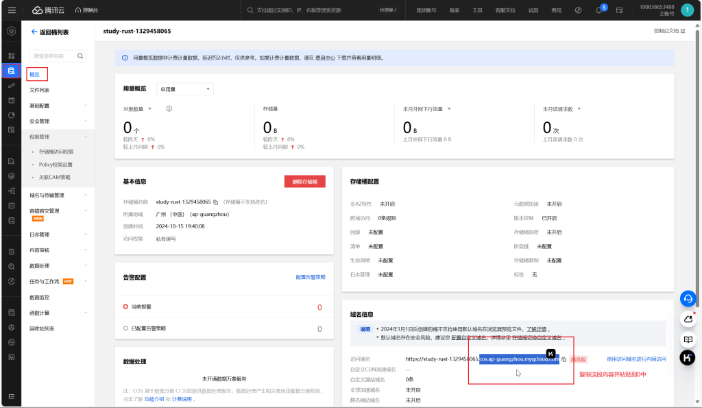Select the COS storage icon in sidebar
This screenshot has width=702, height=408.
pyautogui.click(x=11, y=71)
